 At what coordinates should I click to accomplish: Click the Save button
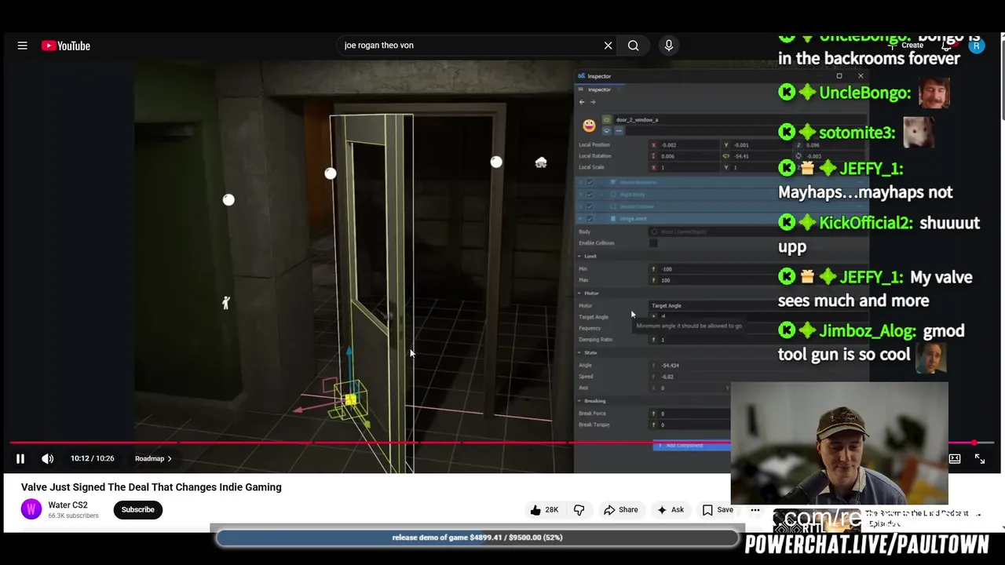(x=718, y=510)
